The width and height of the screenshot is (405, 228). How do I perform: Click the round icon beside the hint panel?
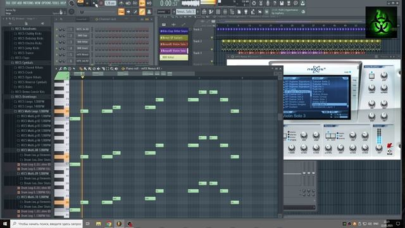point(72,11)
